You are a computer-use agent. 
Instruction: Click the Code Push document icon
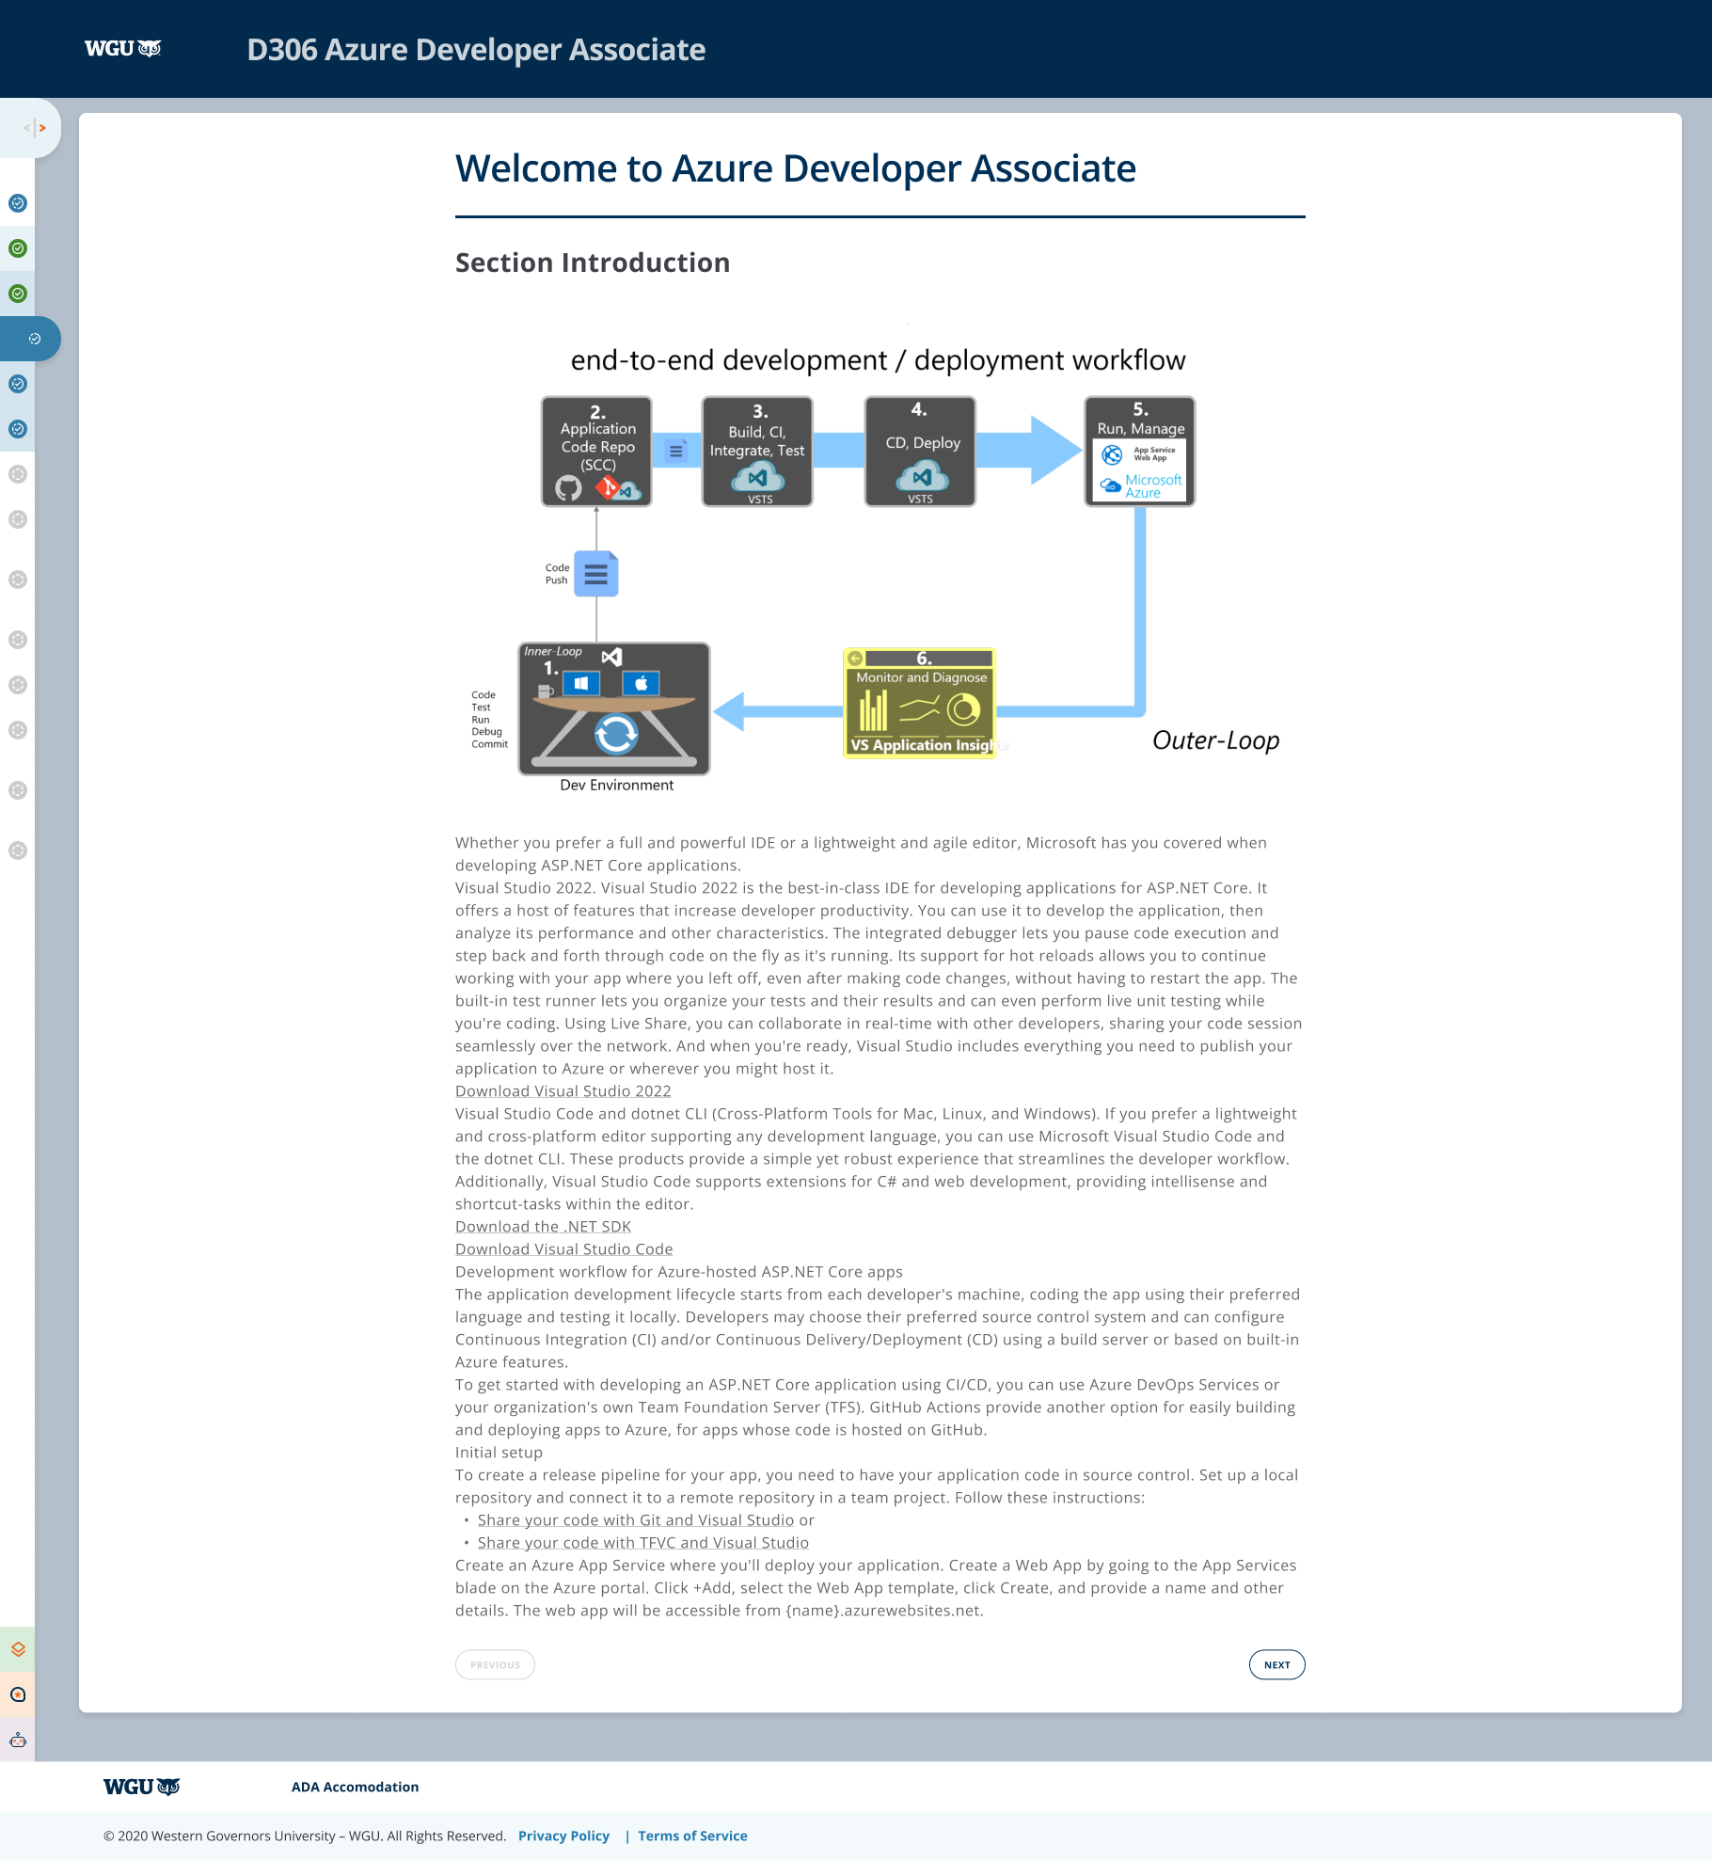(x=596, y=574)
